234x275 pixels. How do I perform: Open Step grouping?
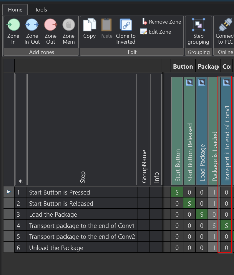(x=198, y=32)
